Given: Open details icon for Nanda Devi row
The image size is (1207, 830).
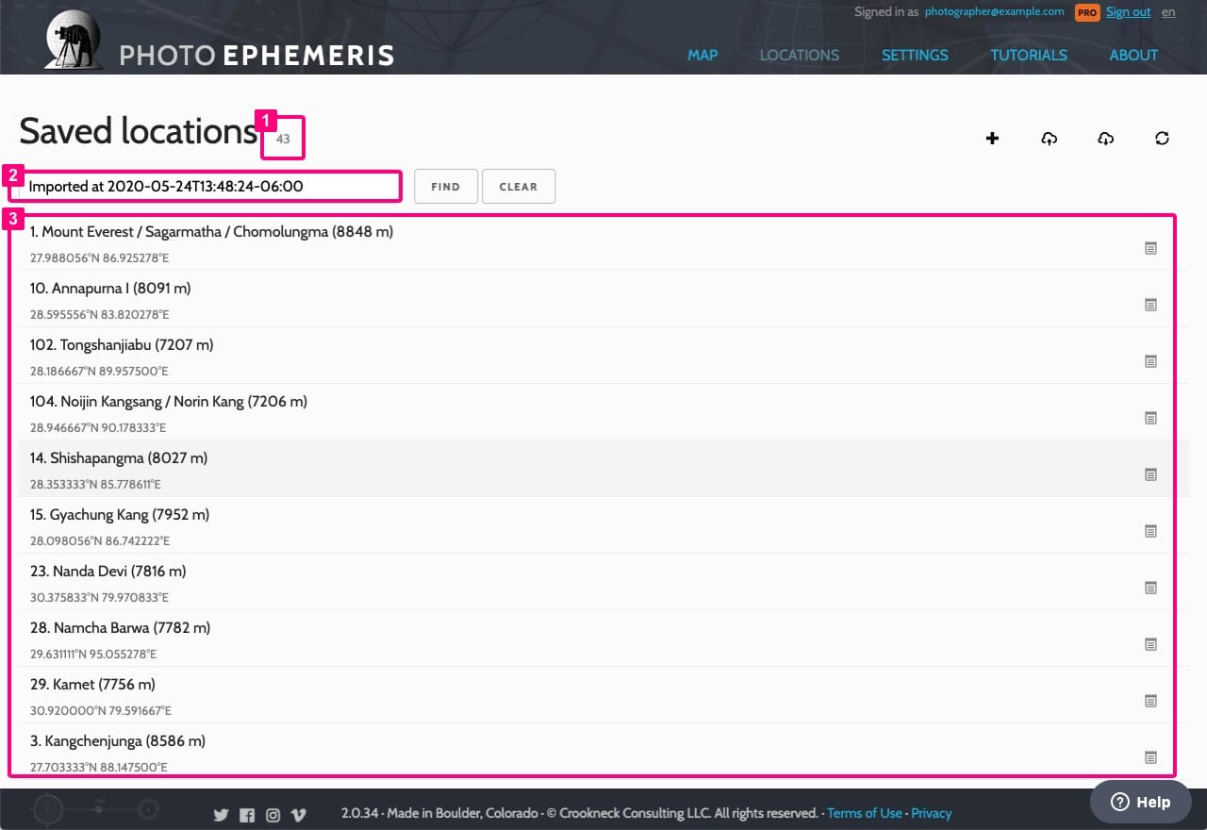Looking at the screenshot, I should point(1150,588).
